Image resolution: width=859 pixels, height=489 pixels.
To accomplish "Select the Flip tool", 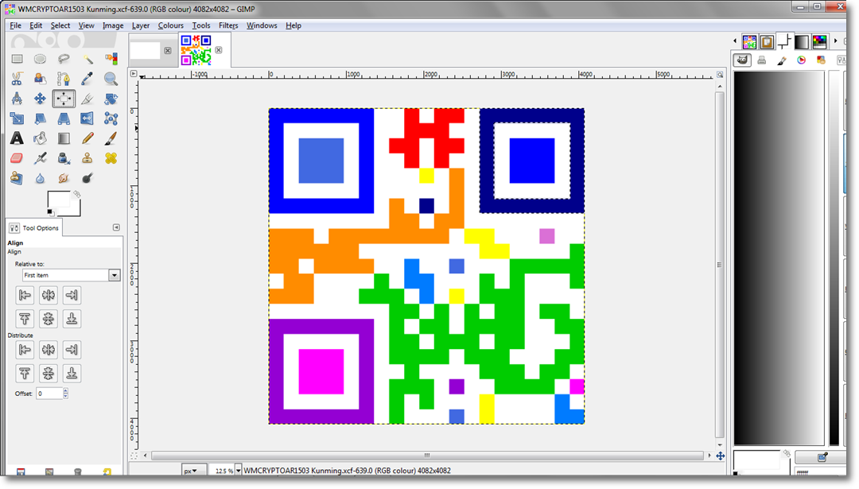I will 87,118.
